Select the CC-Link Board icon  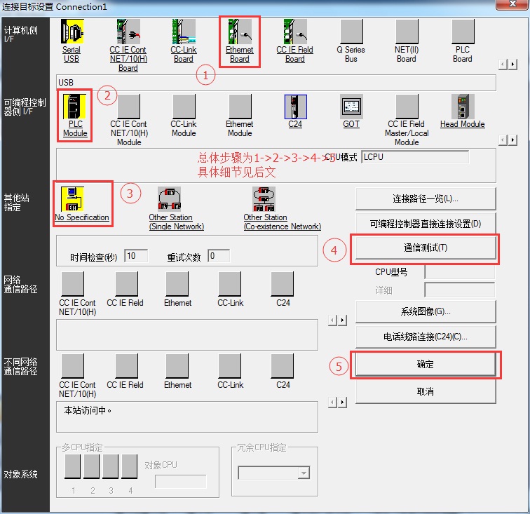tap(184, 32)
